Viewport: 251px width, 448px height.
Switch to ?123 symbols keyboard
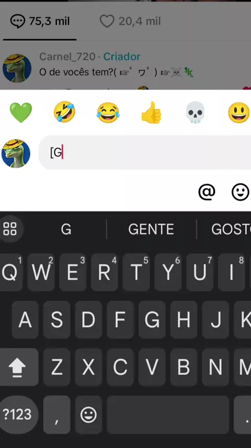point(17,414)
